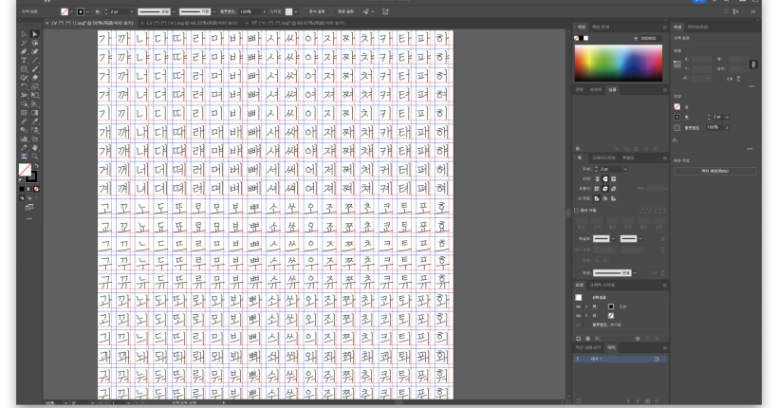Toggle visibility of fill appearance row

point(579,315)
